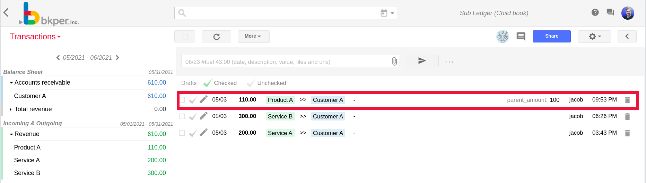The image size is (646, 183).
Task: Click the Accounts receivable 610.00 balance
Action: click(157, 83)
